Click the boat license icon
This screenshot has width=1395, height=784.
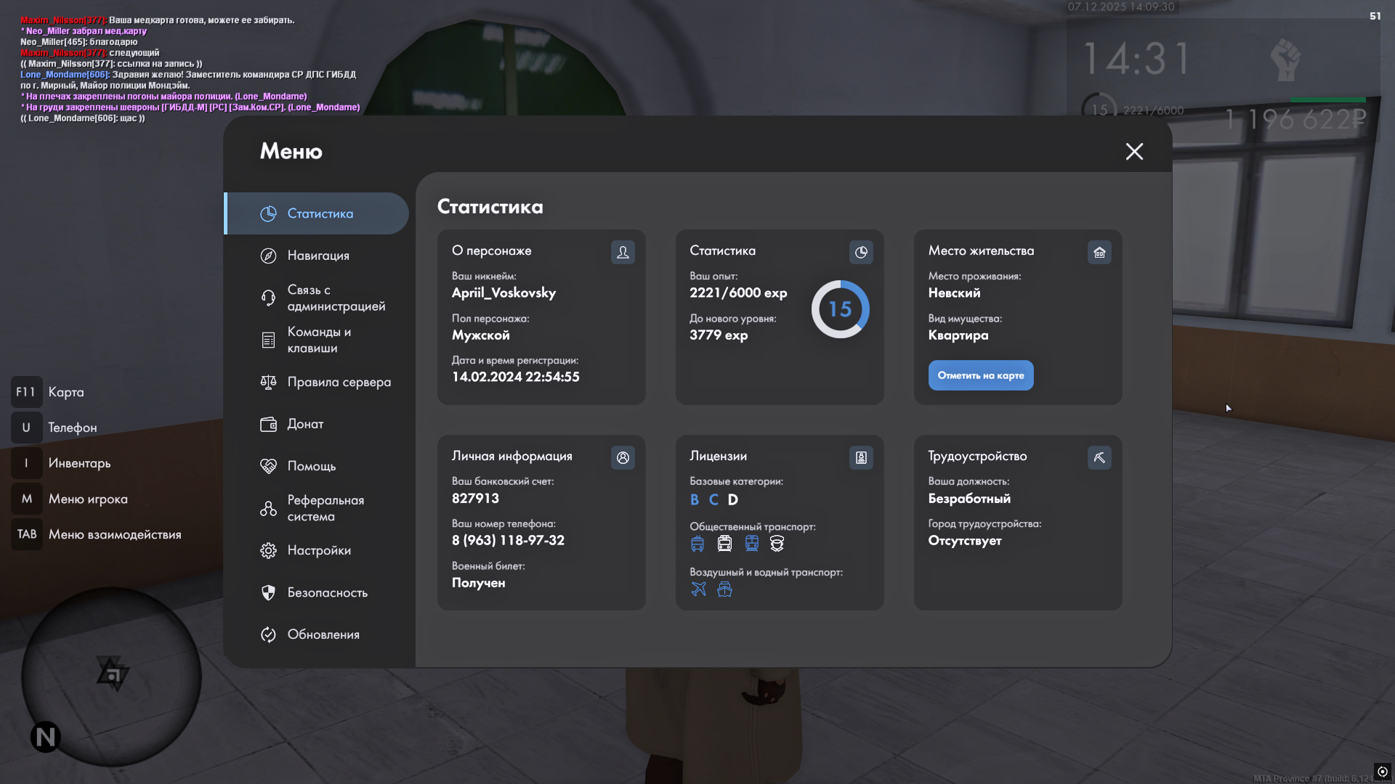[x=724, y=589]
